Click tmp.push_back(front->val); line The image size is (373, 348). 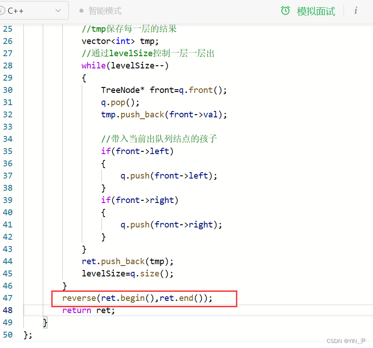tap(164, 115)
